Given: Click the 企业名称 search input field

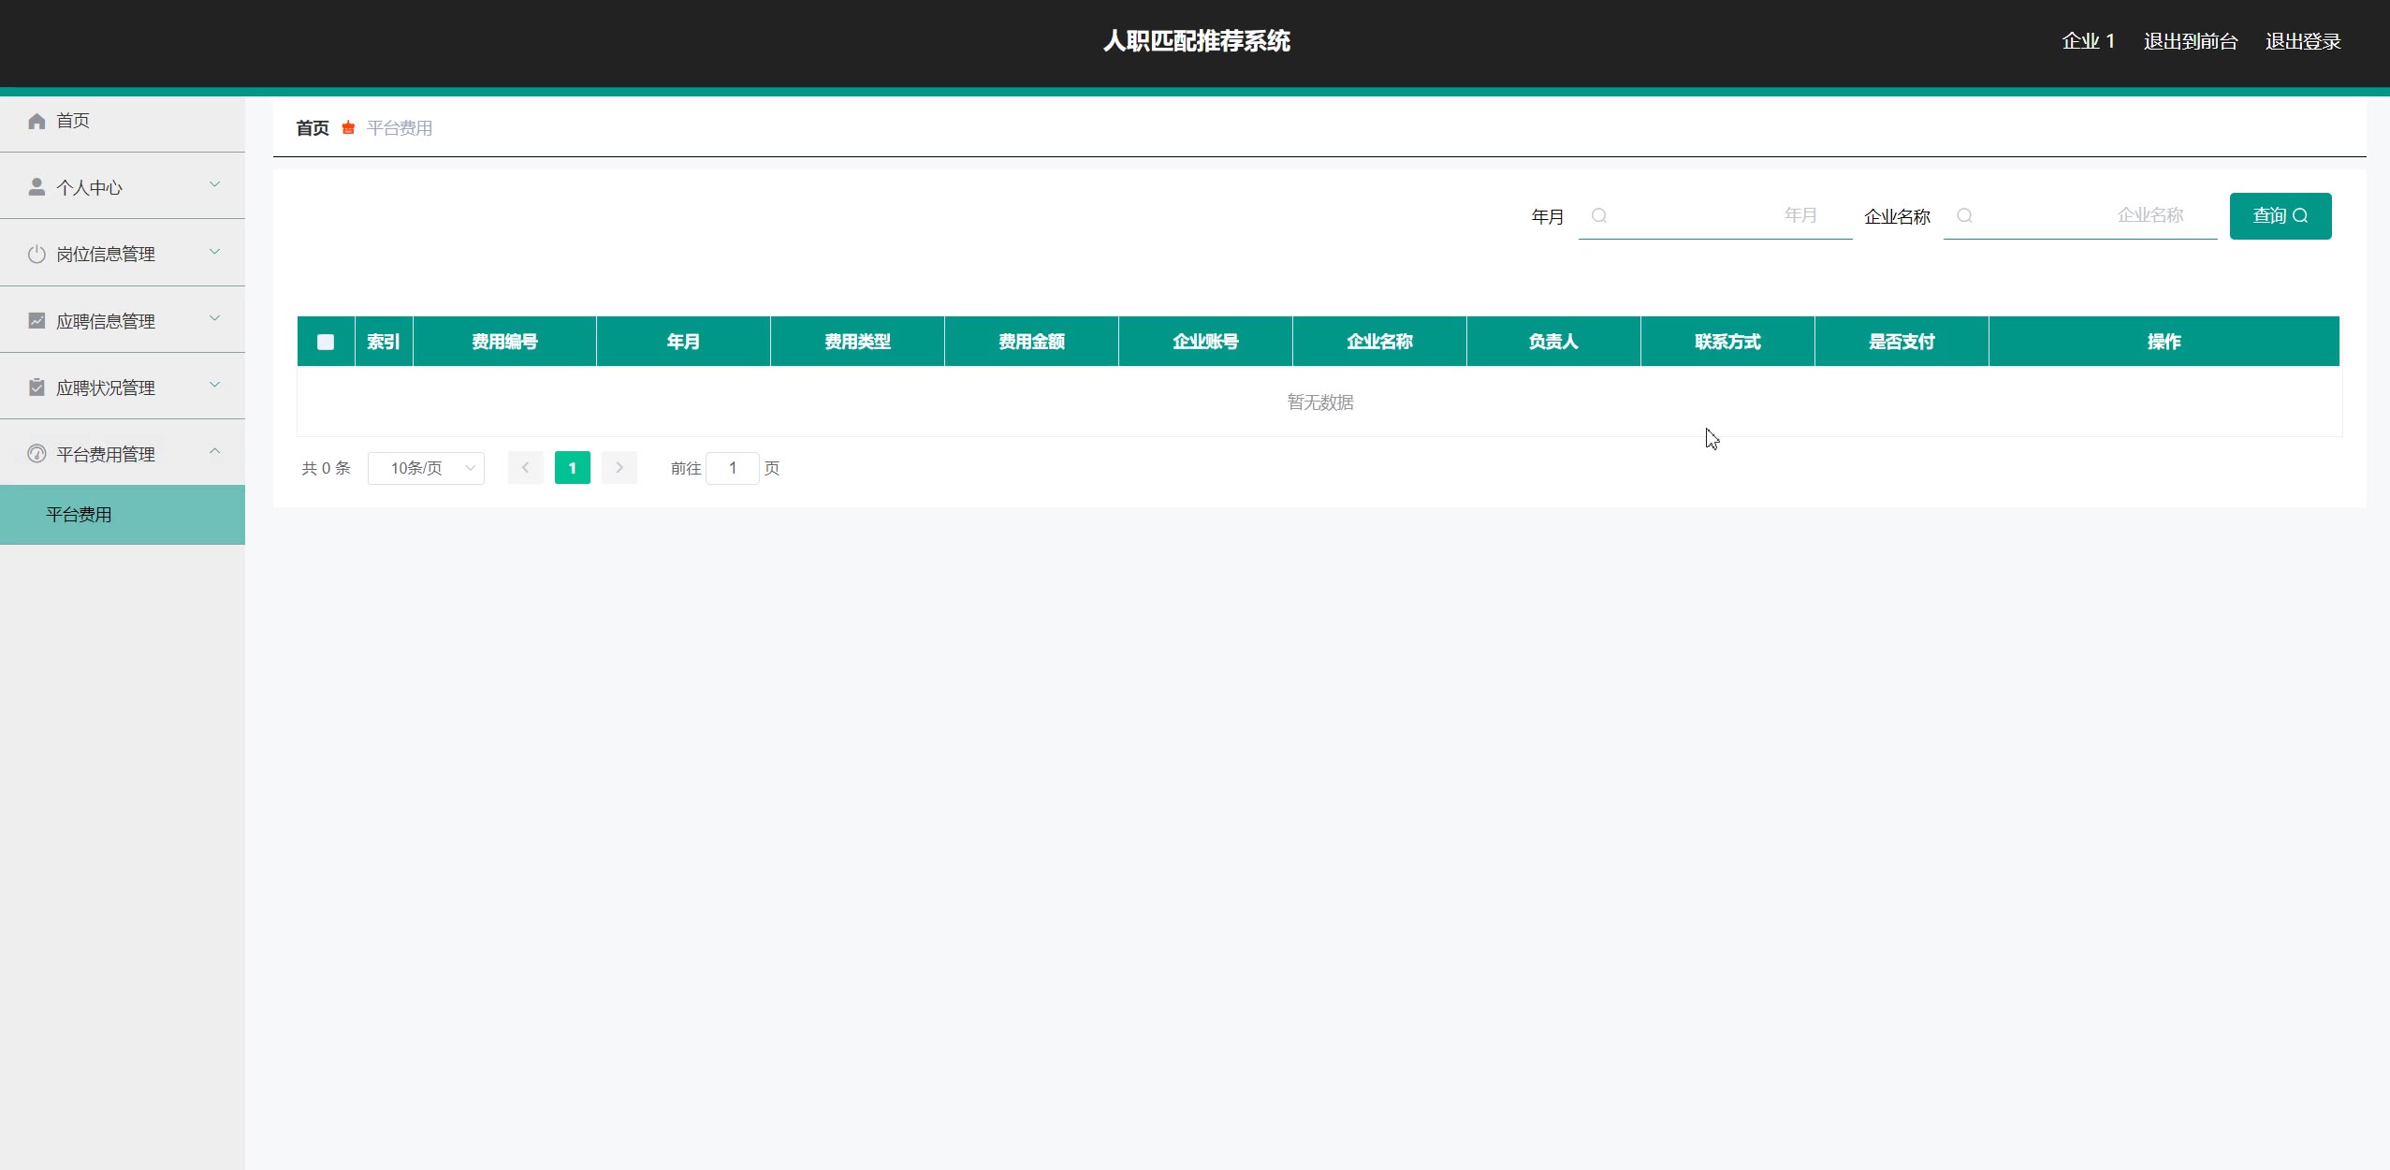Looking at the screenshot, I should point(2080,216).
